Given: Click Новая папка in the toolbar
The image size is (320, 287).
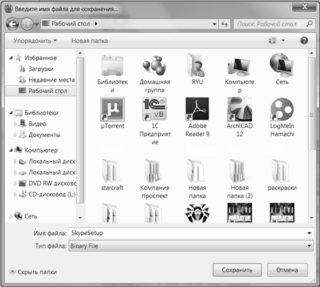Looking at the screenshot, I should [x=90, y=41].
